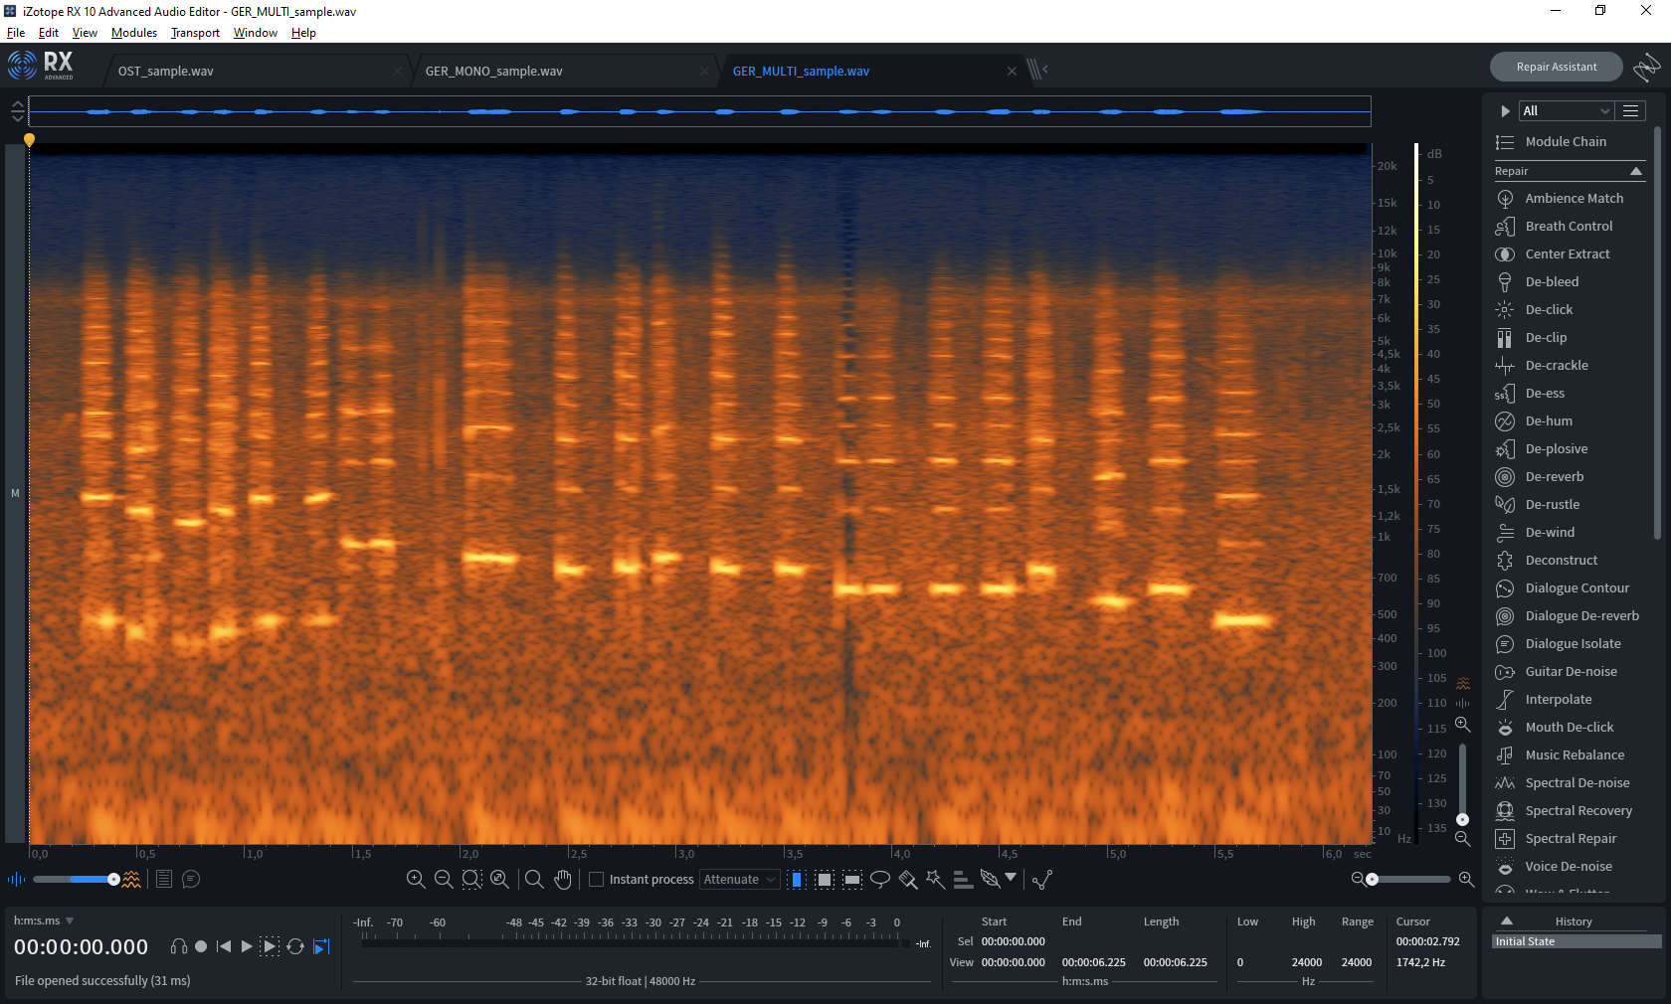This screenshot has height=1004, width=1671.
Task: Open the comments bubble icon
Action: [x=191, y=879]
